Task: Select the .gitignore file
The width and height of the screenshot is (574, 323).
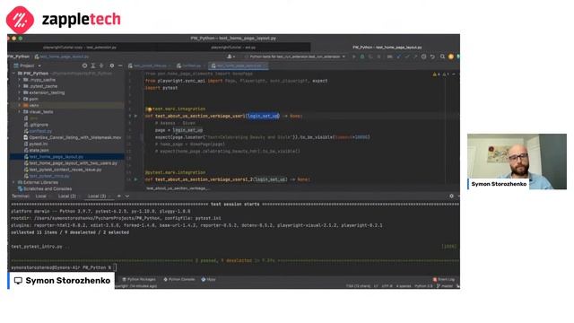Action: pyautogui.click(x=36, y=125)
